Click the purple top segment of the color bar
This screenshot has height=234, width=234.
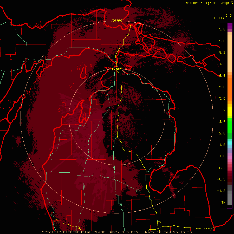(x=230, y=26)
